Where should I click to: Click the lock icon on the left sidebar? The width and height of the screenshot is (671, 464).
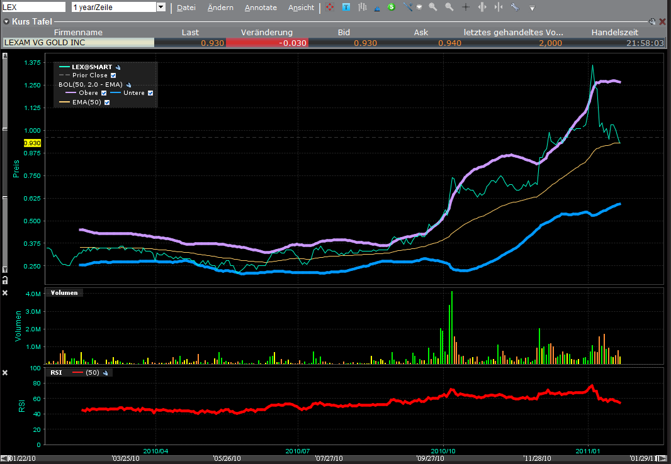click(5, 281)
